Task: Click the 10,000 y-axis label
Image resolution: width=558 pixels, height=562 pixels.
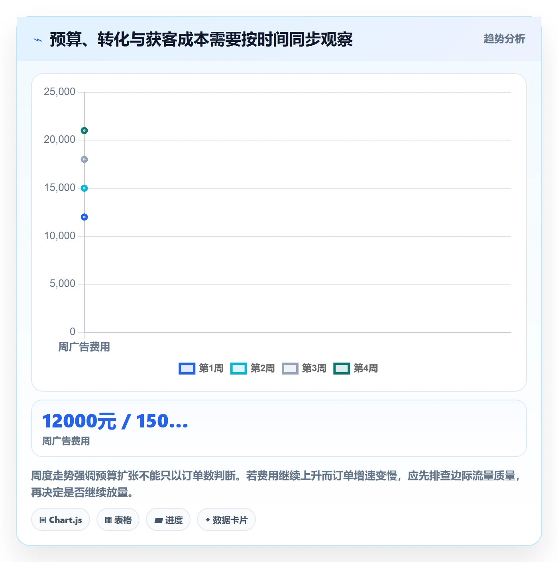Action: 59,236
